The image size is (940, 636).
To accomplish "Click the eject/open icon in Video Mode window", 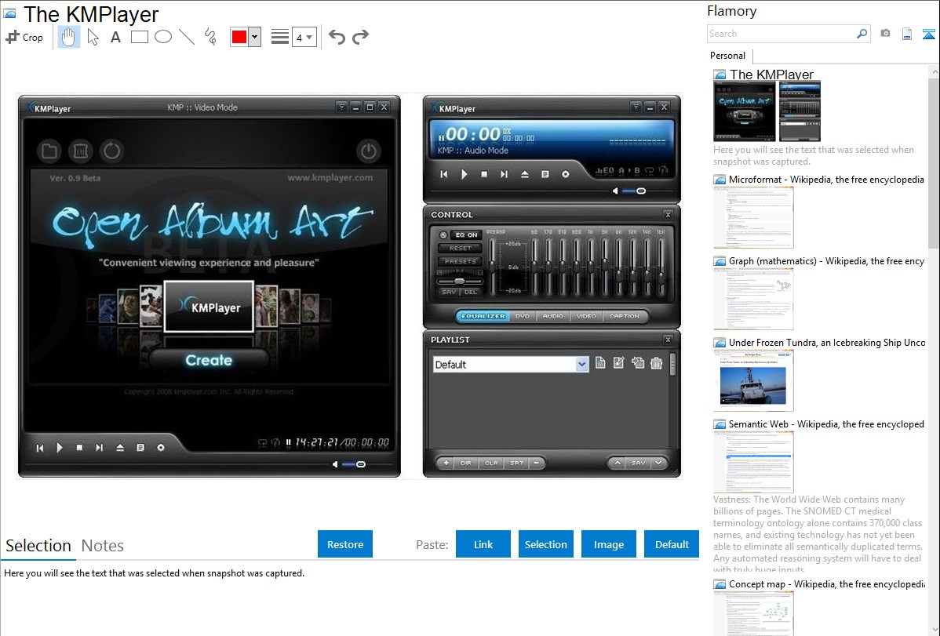I will click(120, 448).
